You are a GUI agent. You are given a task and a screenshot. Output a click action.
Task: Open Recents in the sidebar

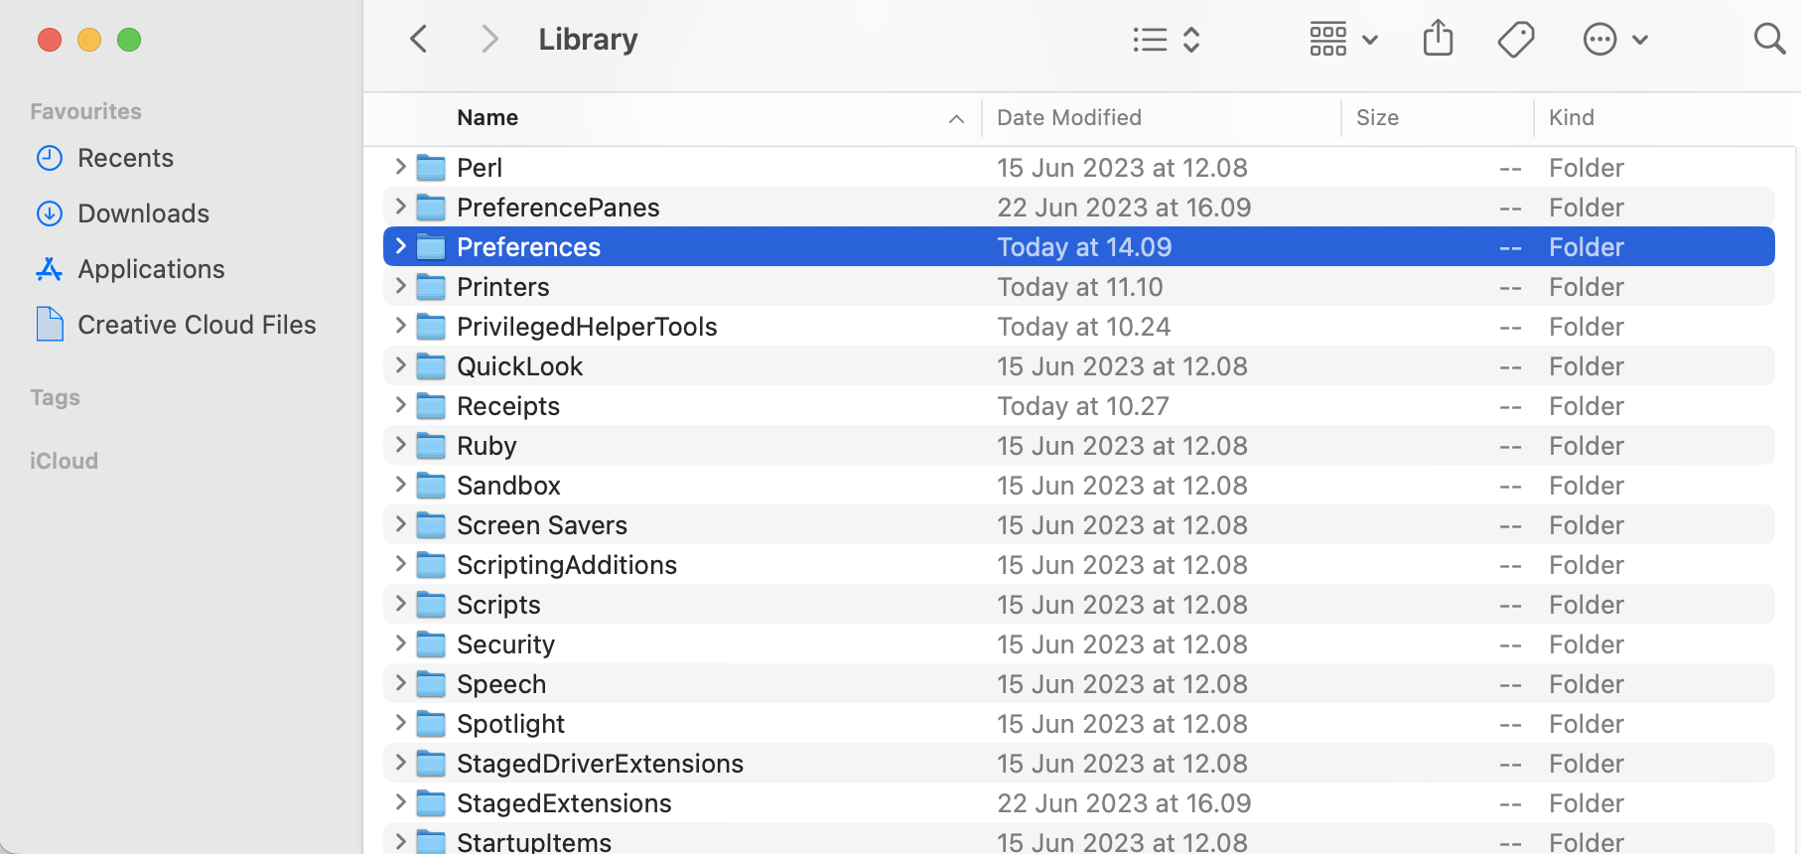tap(125, 158)
